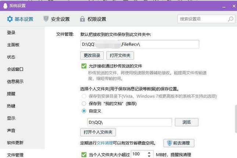Focus the 搜索设置项 search box
The image size is (237, 158).
point(206,19)
